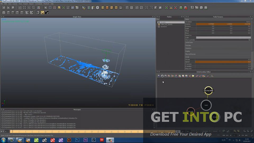
Task: Click the red circle toolbar button
Action: (x=175, y=8)
